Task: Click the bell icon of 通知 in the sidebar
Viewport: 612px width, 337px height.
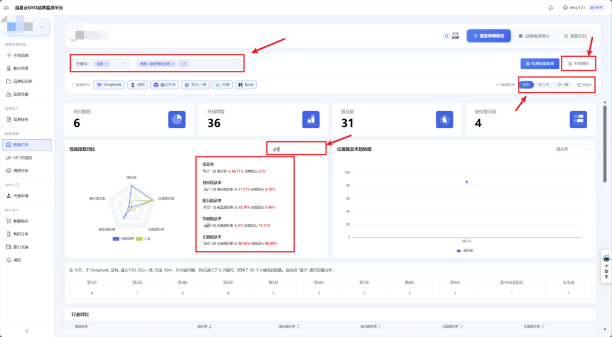Action: click(8, 260)
